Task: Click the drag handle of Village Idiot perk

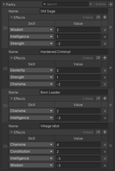Action: coord(5,146)
